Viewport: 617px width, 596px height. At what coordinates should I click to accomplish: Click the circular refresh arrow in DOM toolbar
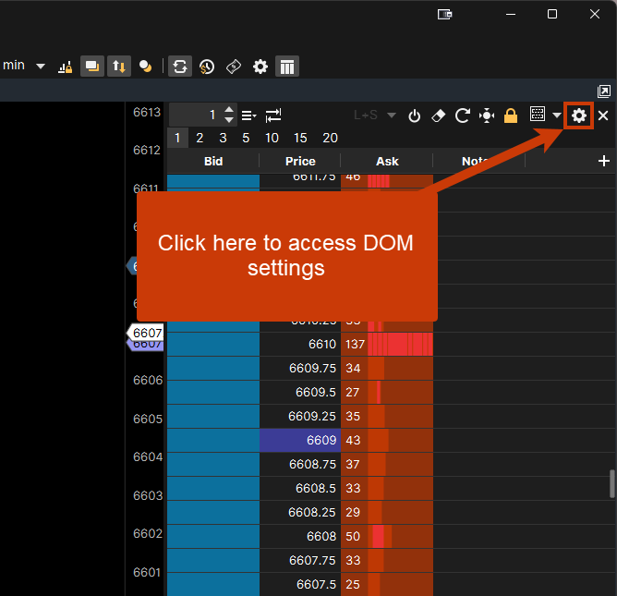pos(463,116)
